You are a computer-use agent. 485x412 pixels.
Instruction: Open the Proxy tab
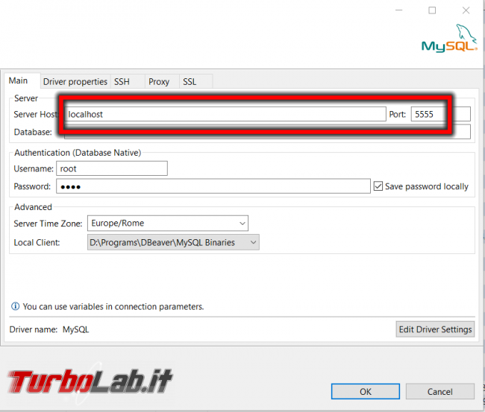coord(162,82)
